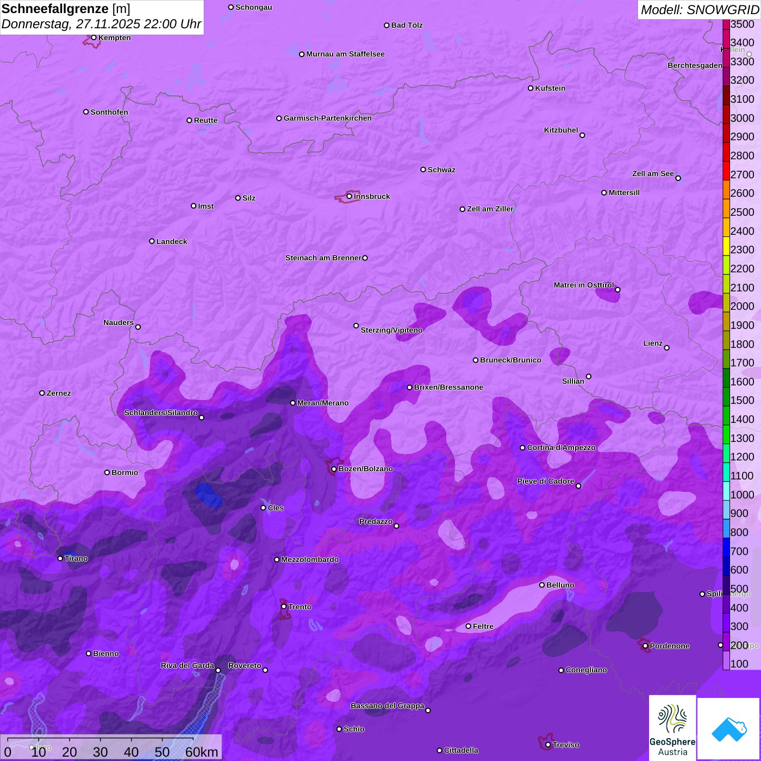
Task: Click the 'Mezzolombardo' label
Action: (310, 559)
